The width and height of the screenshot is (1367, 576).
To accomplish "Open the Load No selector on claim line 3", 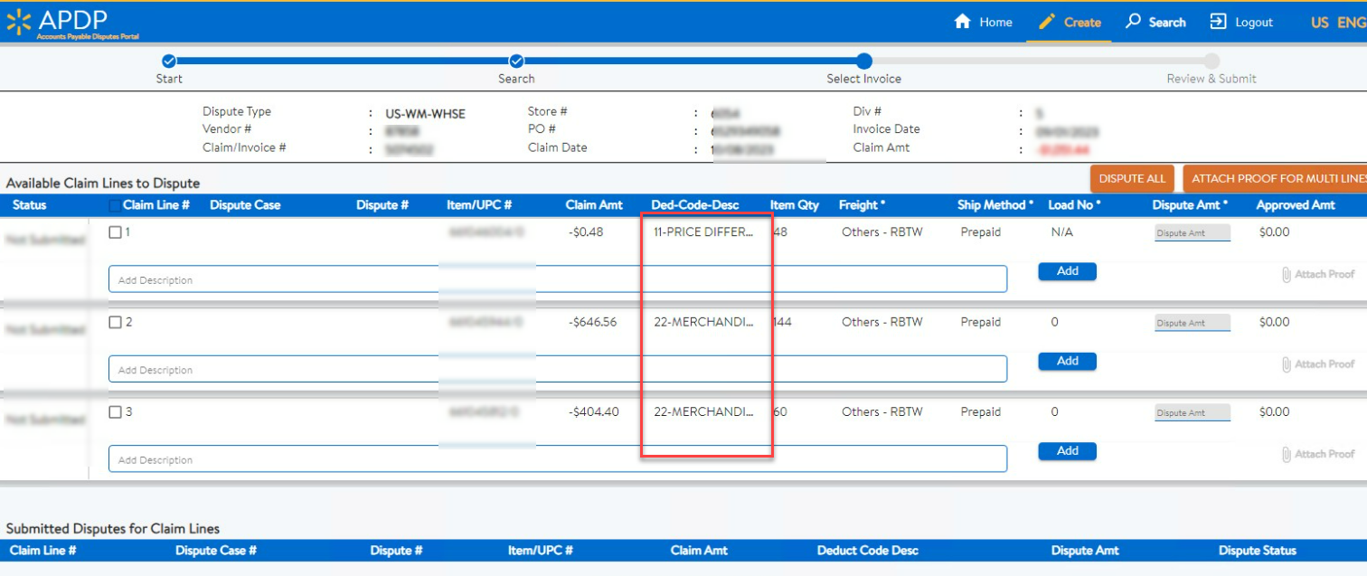I will point(1055,411).
